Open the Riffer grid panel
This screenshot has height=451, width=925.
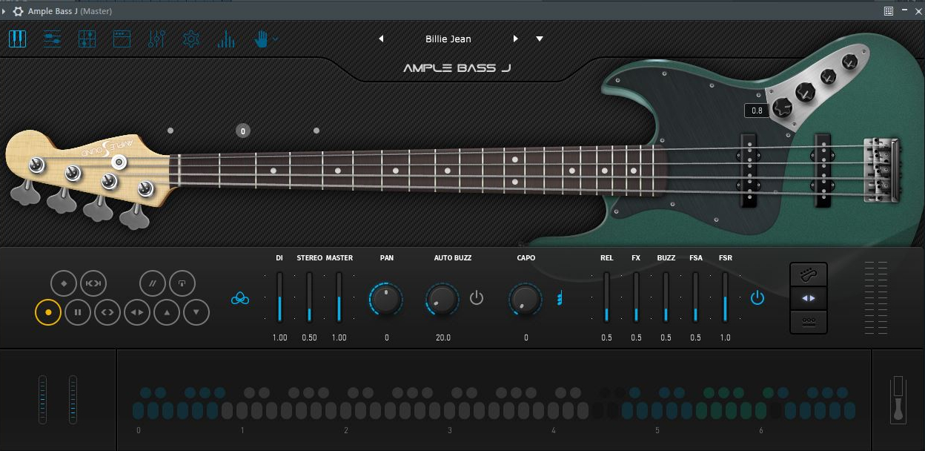(87, 39)
